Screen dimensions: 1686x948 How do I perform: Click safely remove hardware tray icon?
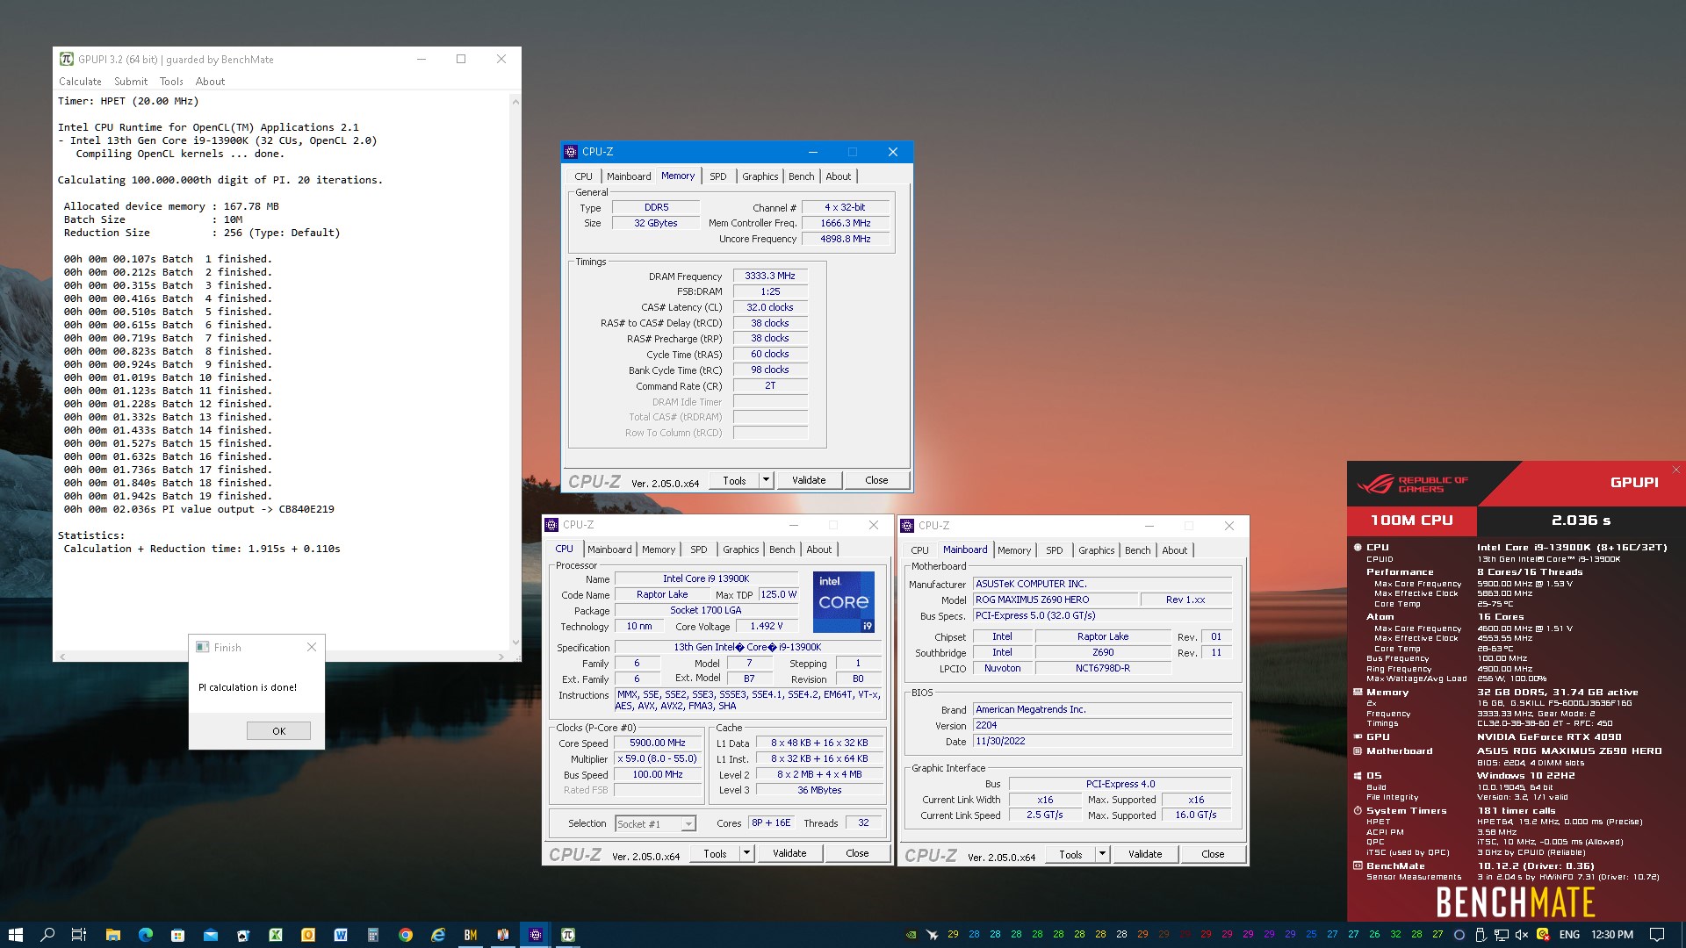(1480, 934)
